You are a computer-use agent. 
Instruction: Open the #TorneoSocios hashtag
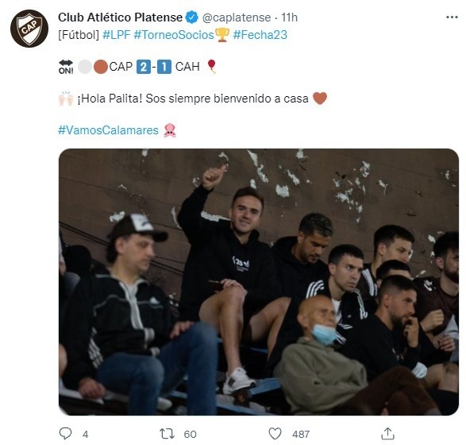pos(174,35)
